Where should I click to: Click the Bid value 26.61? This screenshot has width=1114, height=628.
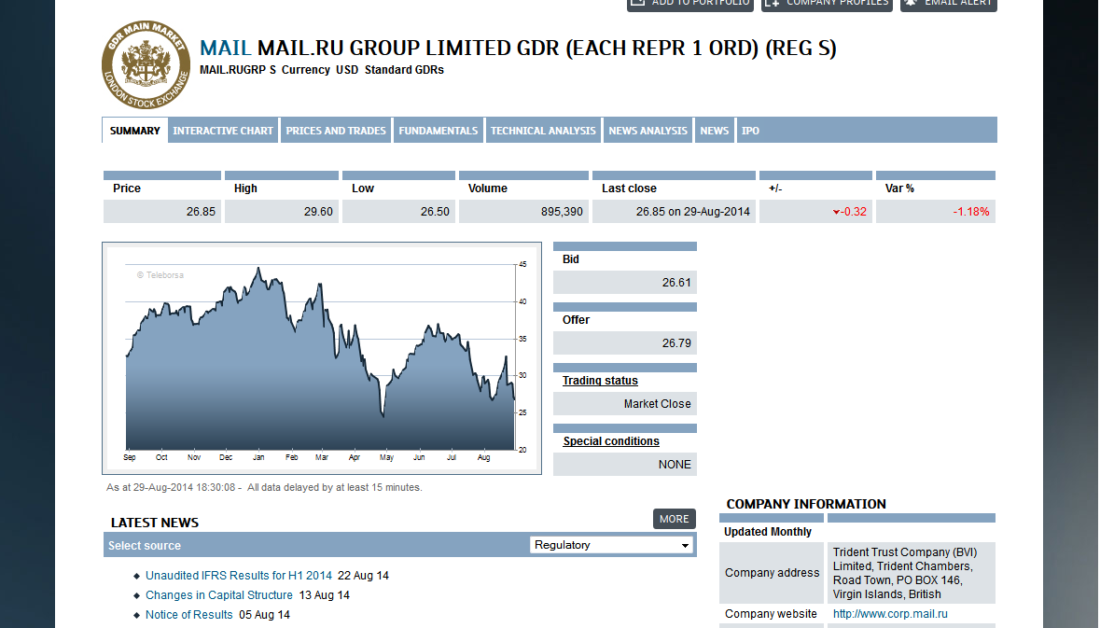676,283
